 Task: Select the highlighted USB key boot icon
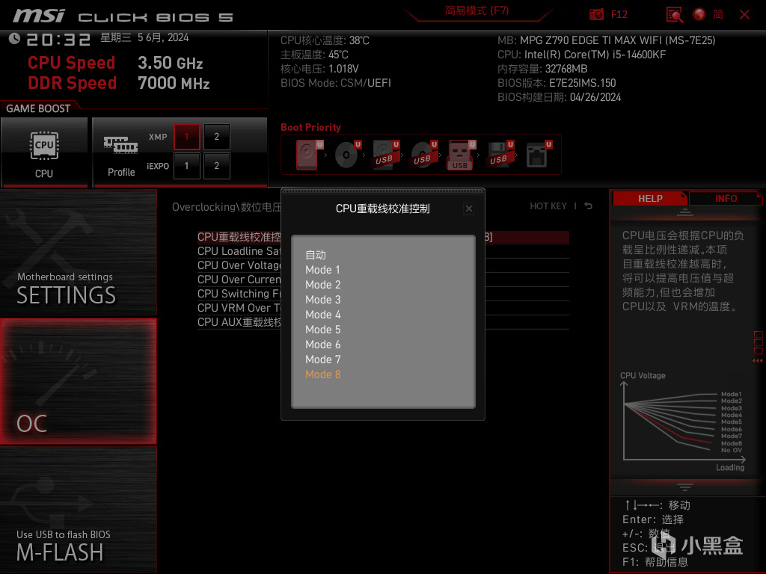[x=461, y=155]
